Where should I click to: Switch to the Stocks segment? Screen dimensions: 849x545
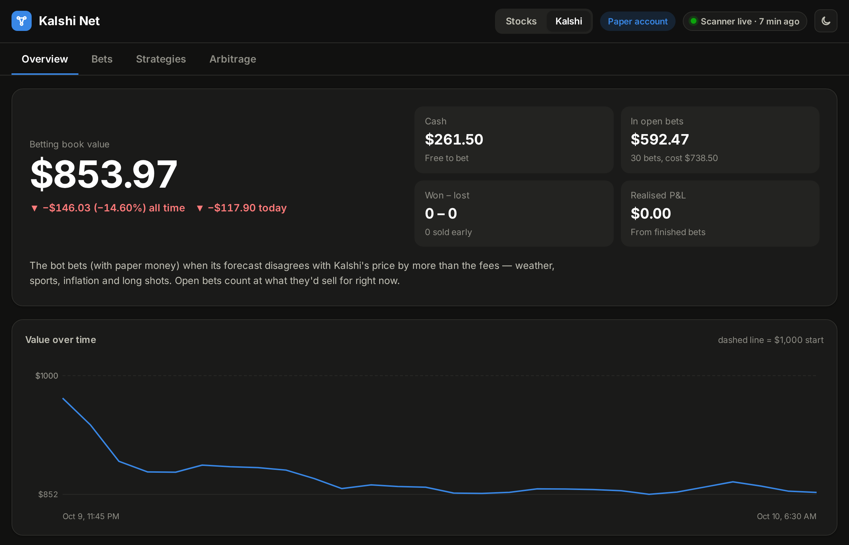pos(521,21)
